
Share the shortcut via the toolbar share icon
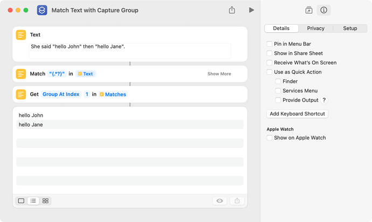(x=232, y=10)
